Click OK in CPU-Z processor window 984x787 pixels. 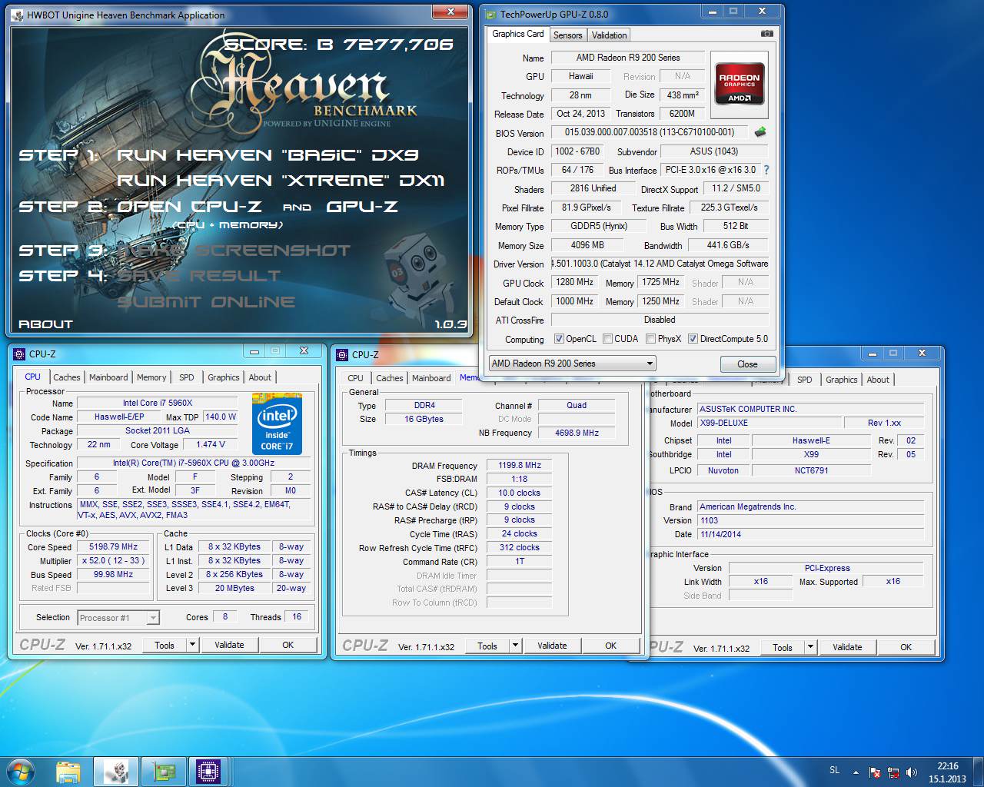coord(288,645)
